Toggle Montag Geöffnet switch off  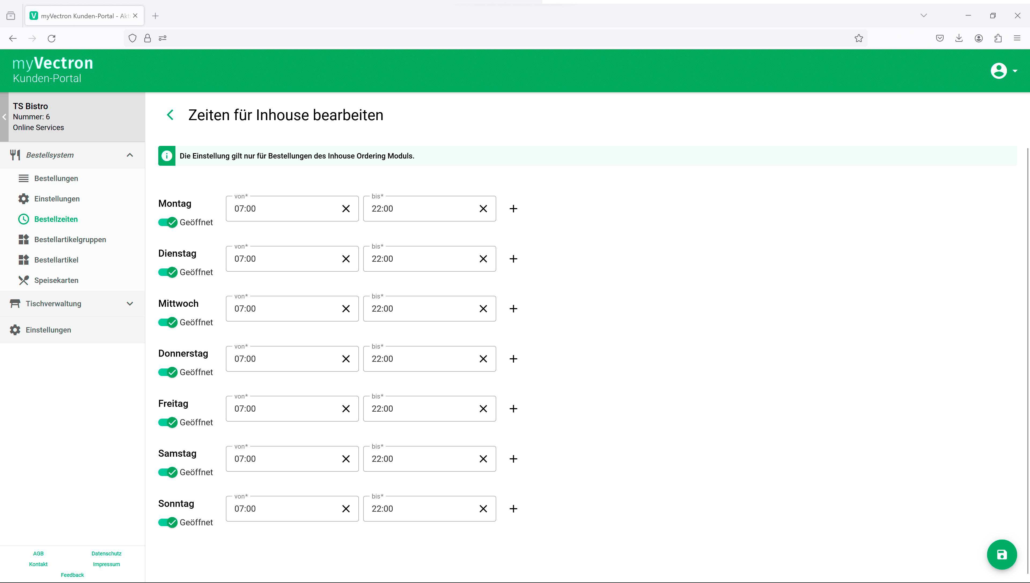pos(167,222)
